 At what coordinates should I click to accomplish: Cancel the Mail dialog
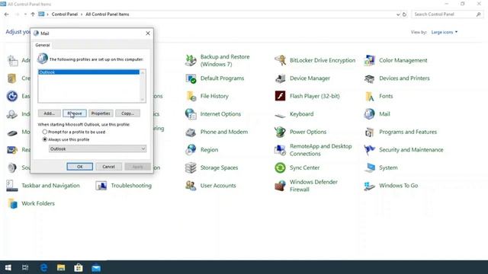pyautogui.click(x=108, y=167)
